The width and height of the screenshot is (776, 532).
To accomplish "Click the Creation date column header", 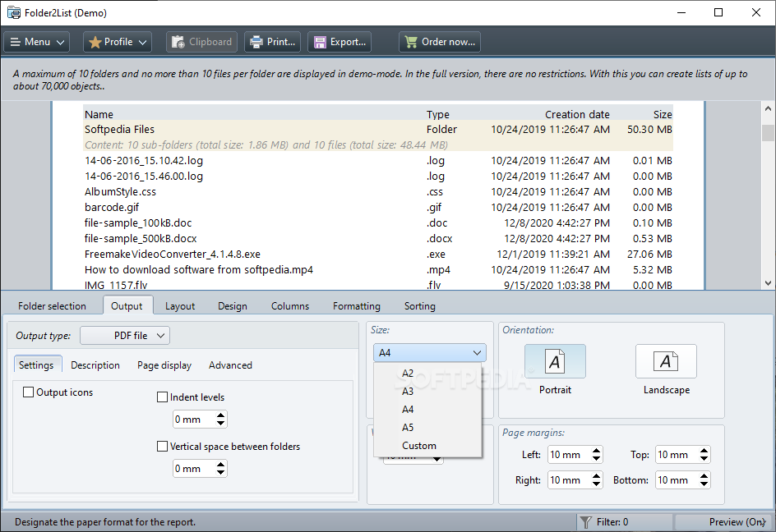I will tap(577, 115).
